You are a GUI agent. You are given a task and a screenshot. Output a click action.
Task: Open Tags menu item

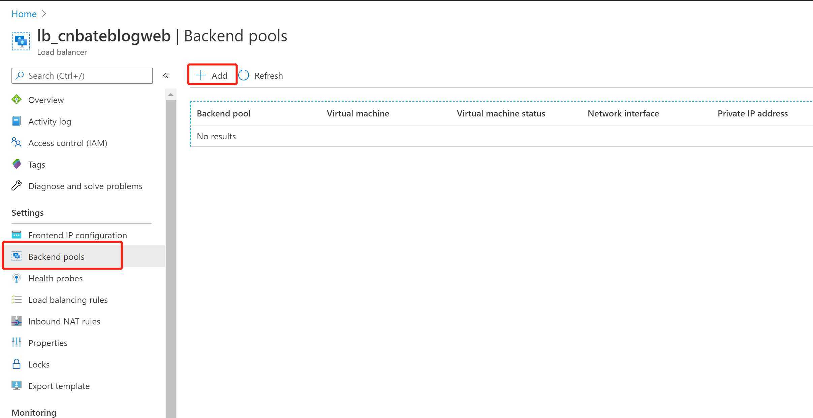coord(36,165)
